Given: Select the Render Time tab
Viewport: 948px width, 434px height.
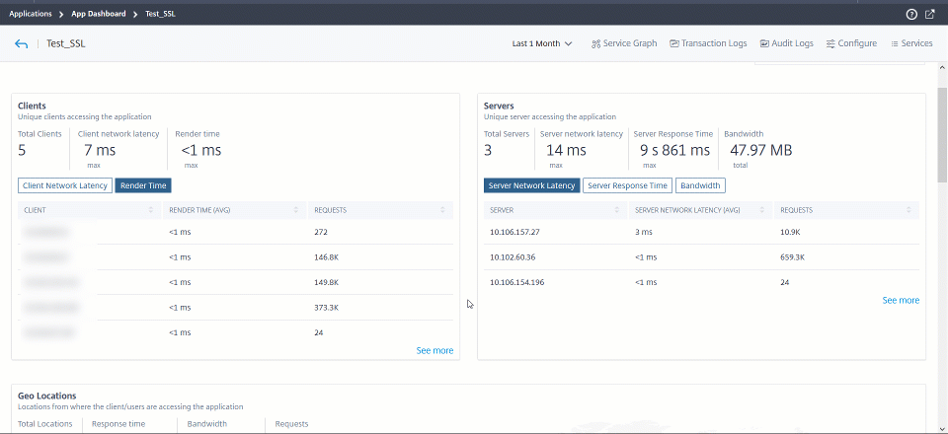Looking at the screenshot, I should tap(143, 185).
